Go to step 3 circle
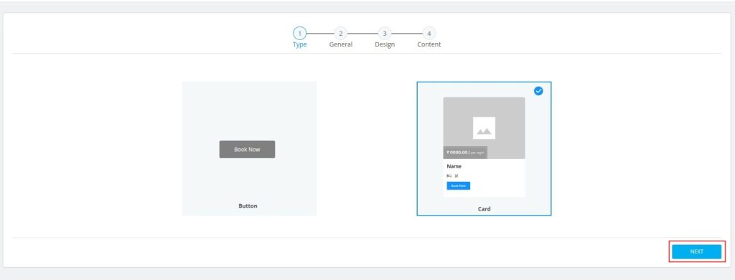This screenshot has height=280, width=735. click(385, 33)
